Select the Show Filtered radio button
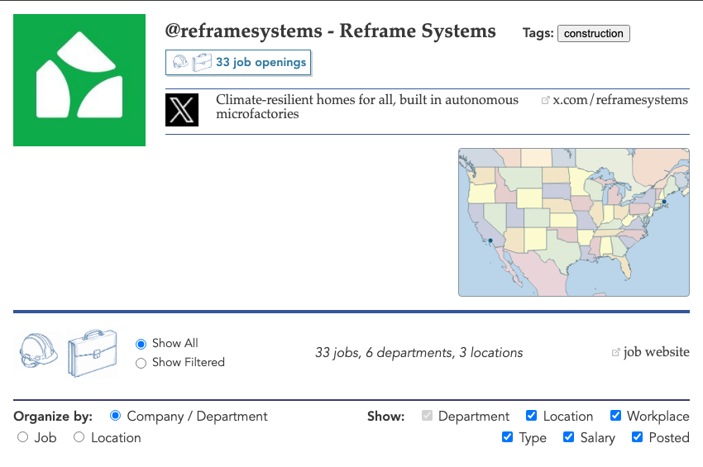The width and height of the screenshot is (703, 467). pyautogui.click(x=141, y=363)
